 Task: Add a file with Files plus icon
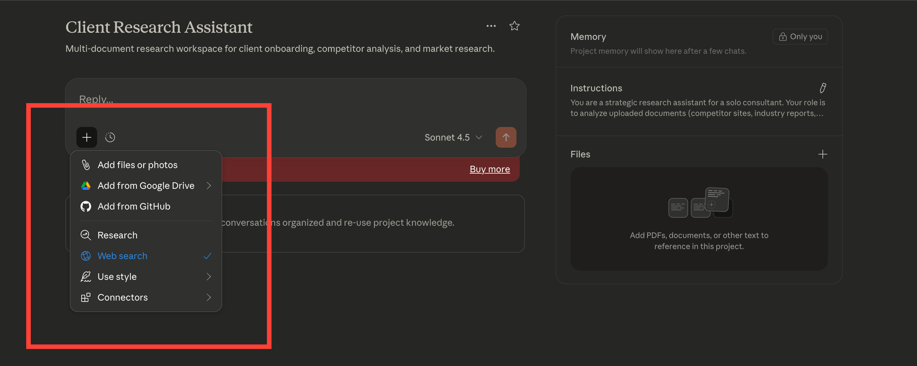822,154
